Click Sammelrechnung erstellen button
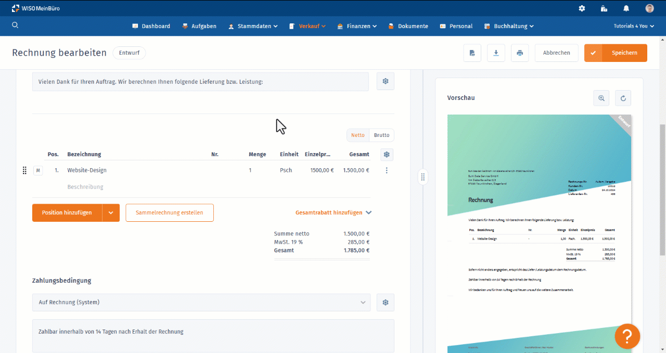This screenshot has width=666, height=353. pos(170,213)
